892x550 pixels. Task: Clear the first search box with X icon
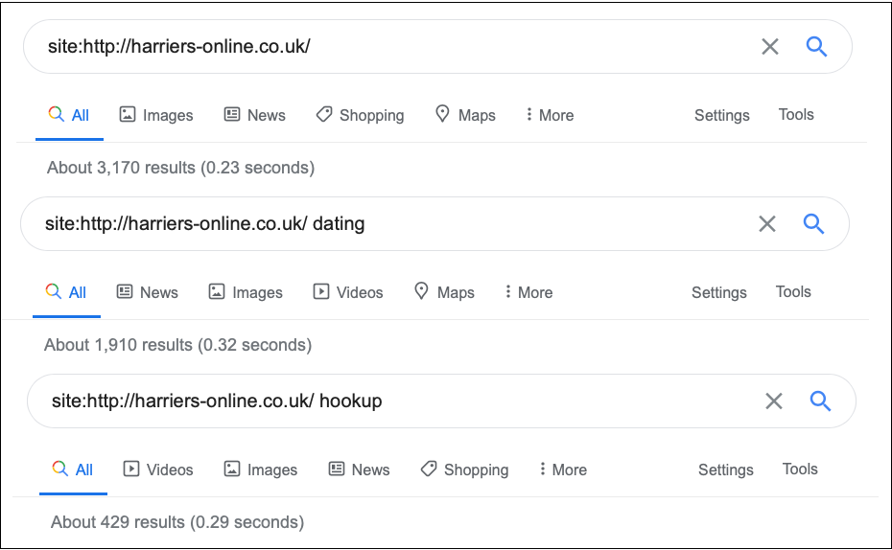[769, 47]
